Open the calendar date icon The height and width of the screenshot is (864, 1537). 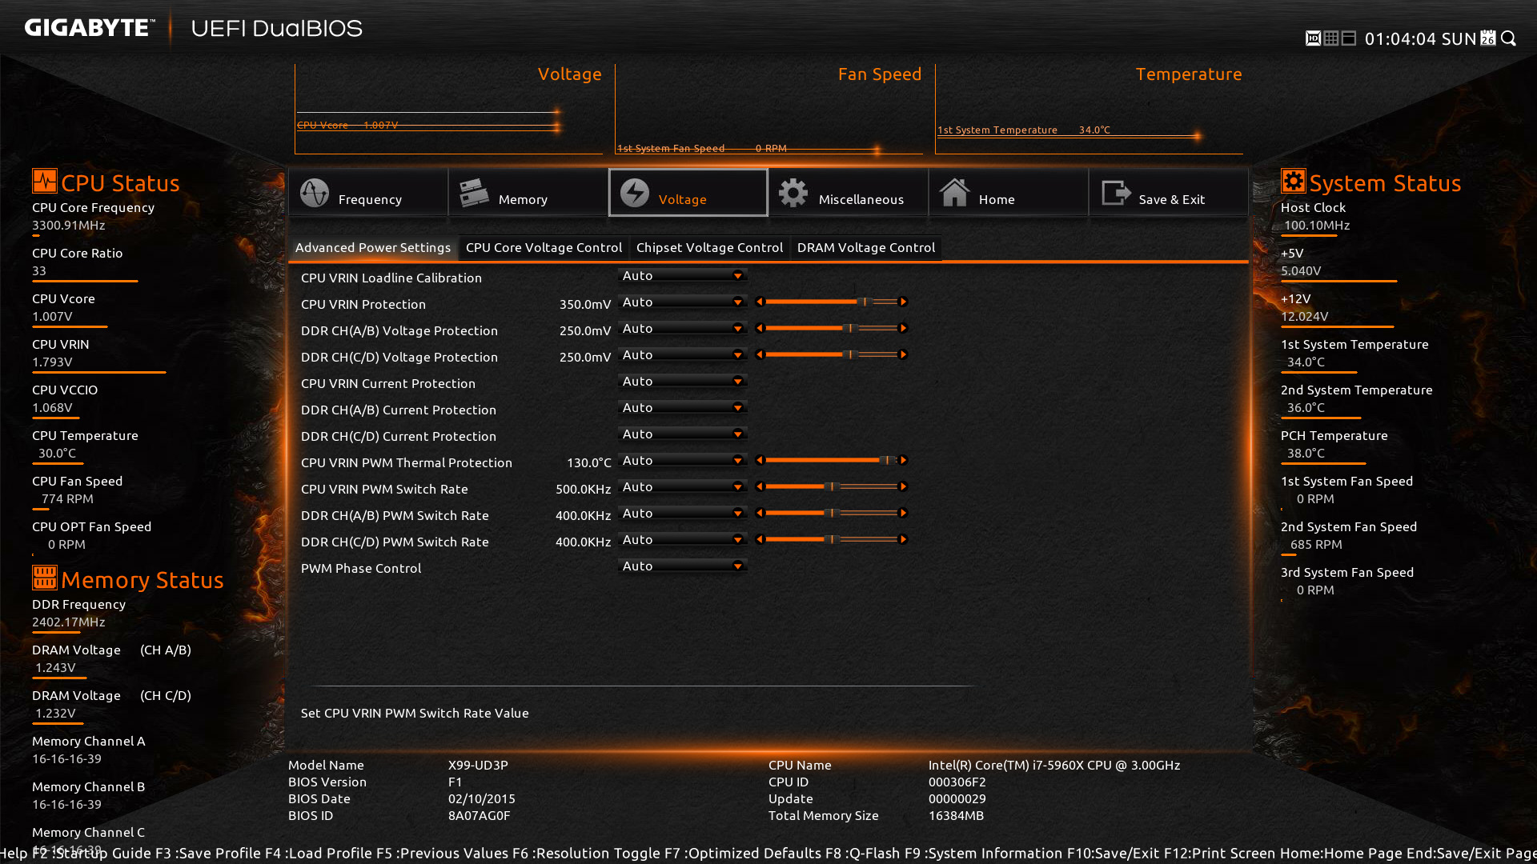(x=1488, y=38)
